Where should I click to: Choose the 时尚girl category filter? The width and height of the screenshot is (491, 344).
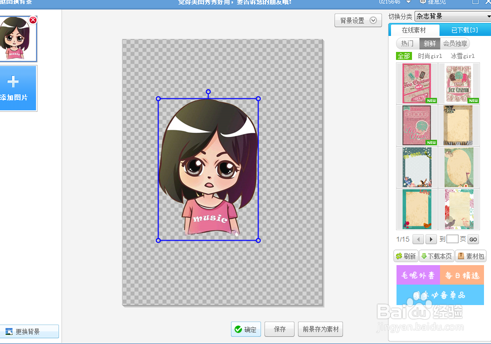tap(430, 56)
